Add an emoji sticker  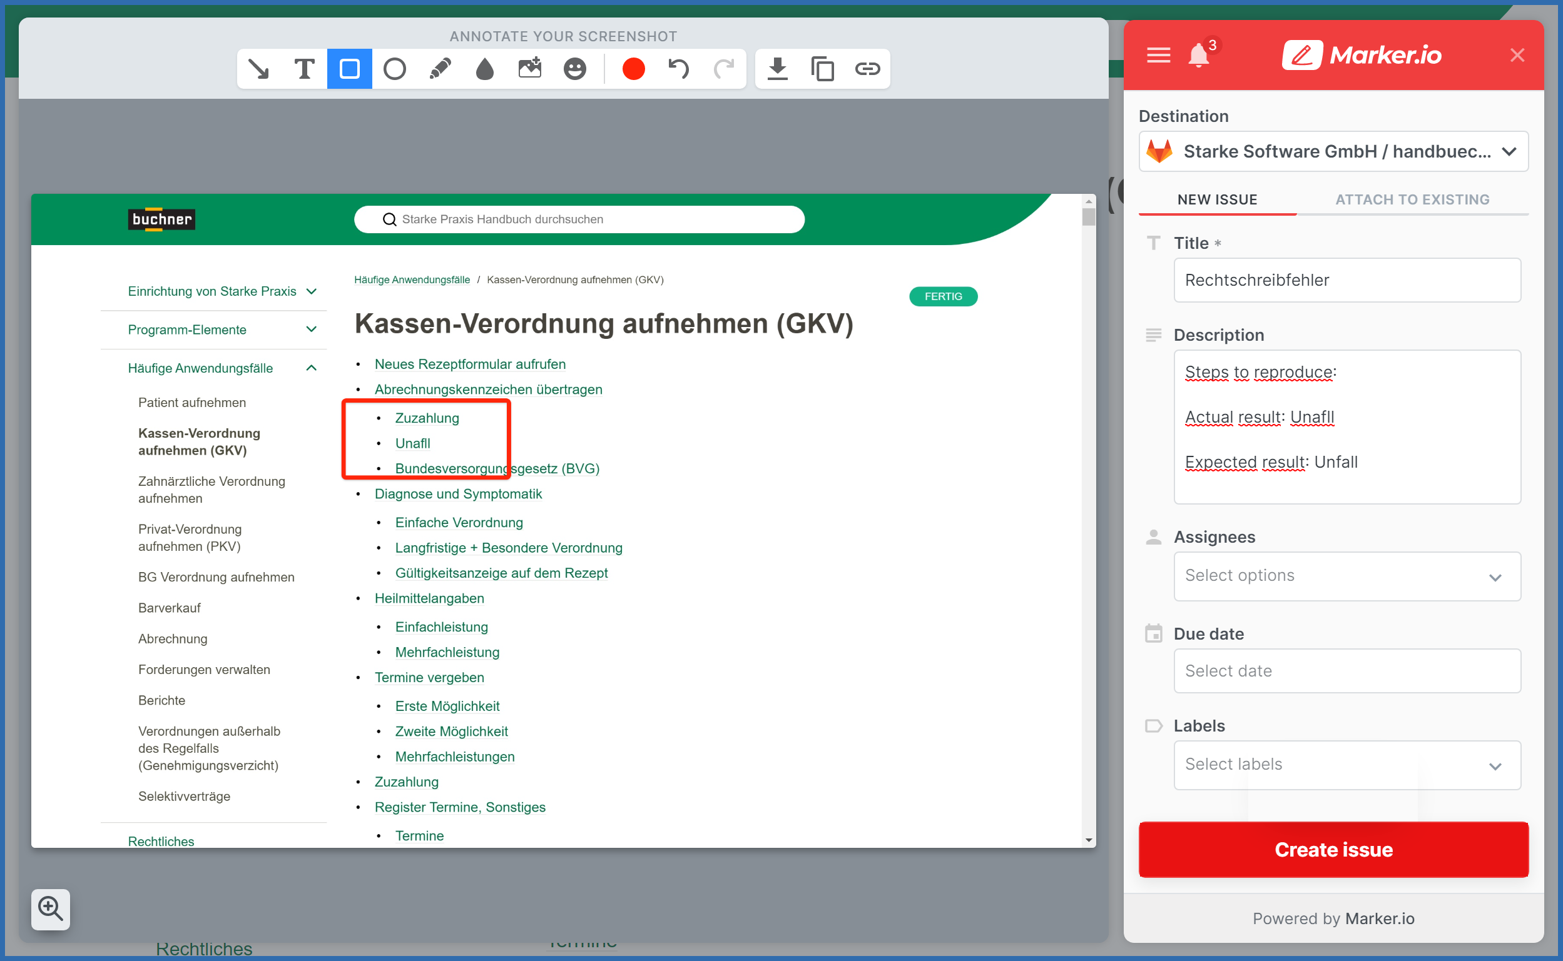(574, 69)
